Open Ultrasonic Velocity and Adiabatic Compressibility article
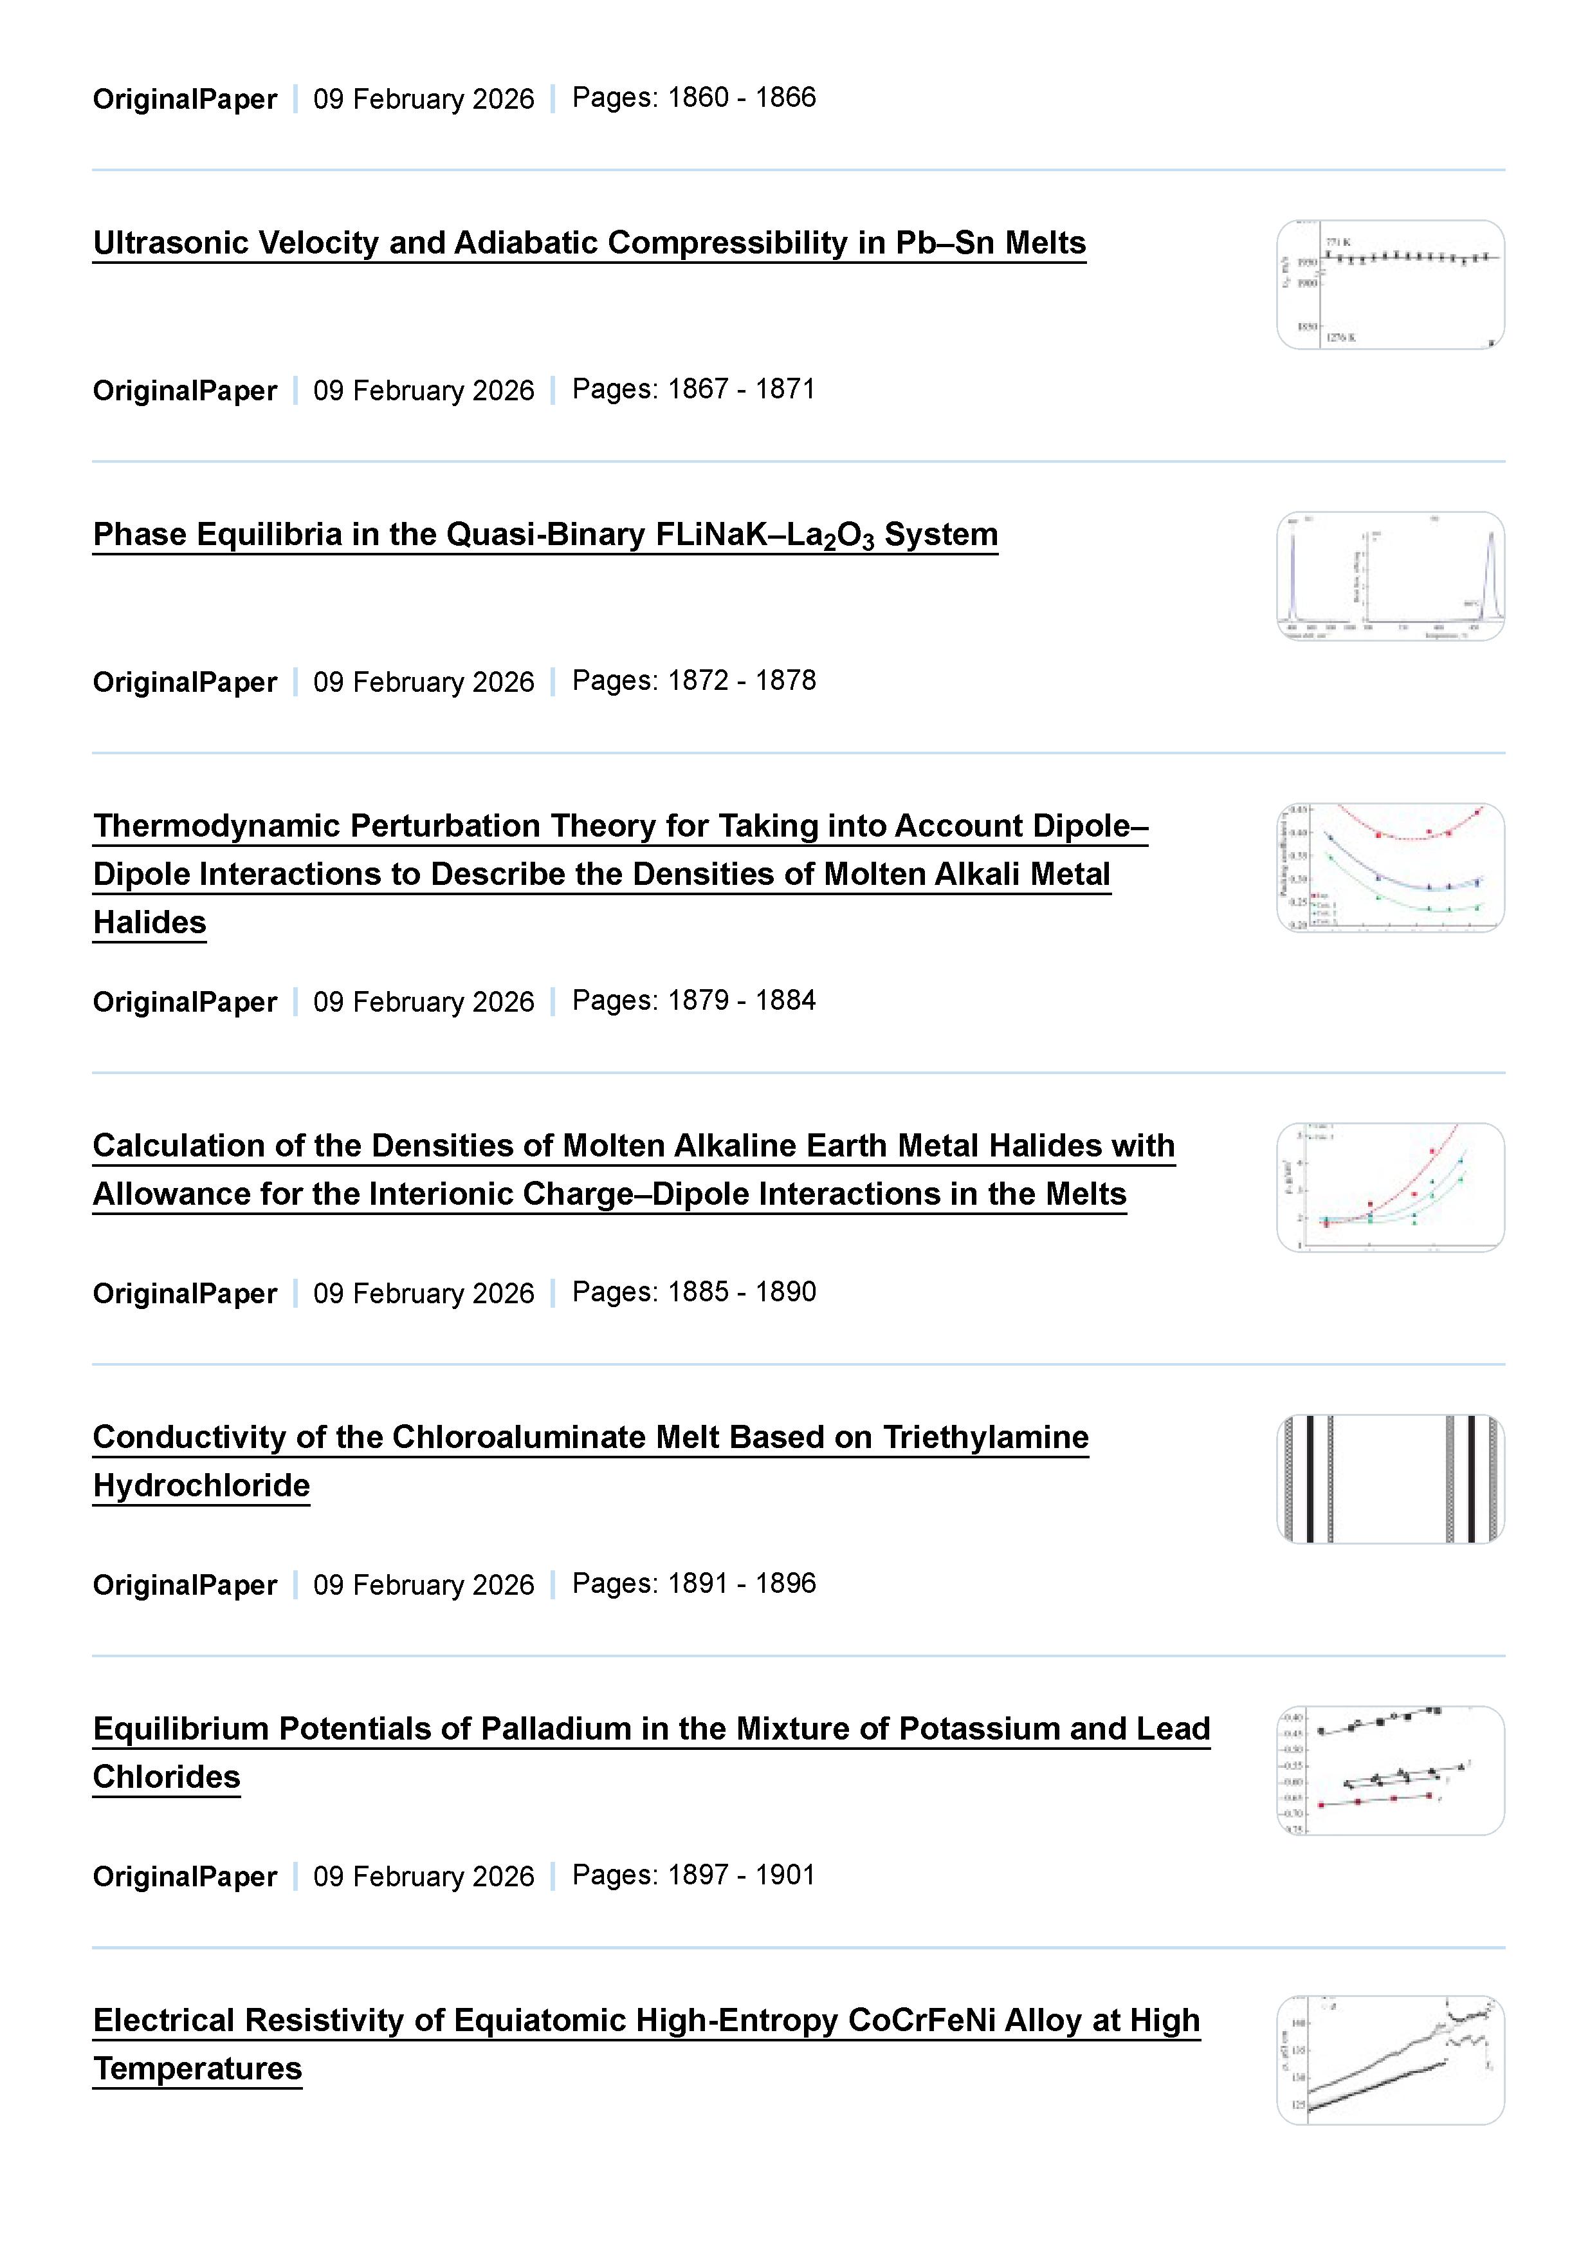The image size is (1590, 2257). tap(589, 243)
